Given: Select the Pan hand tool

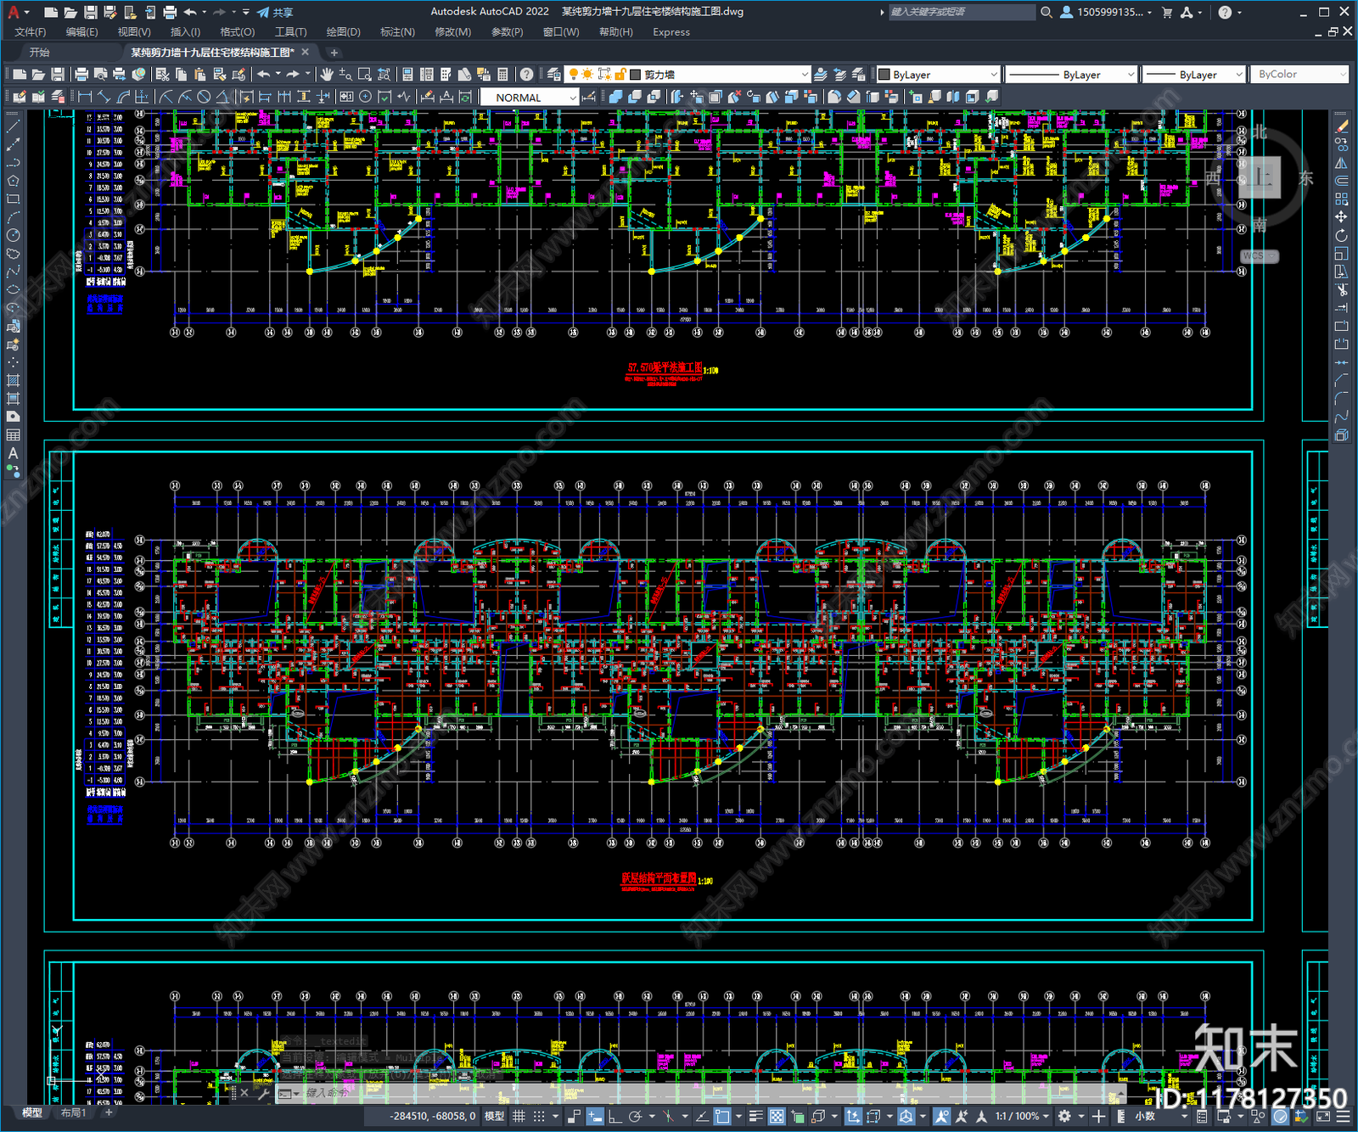Looking at the screenshot, I should tap(327, 75).
